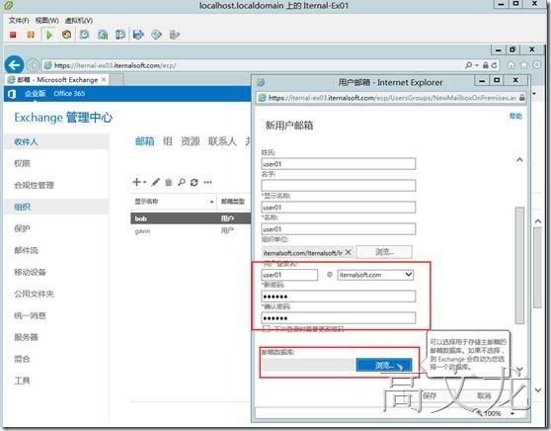The image size is (551, 431).
Task: Click the Office logo icon in header
Action: tap(12, 94)
